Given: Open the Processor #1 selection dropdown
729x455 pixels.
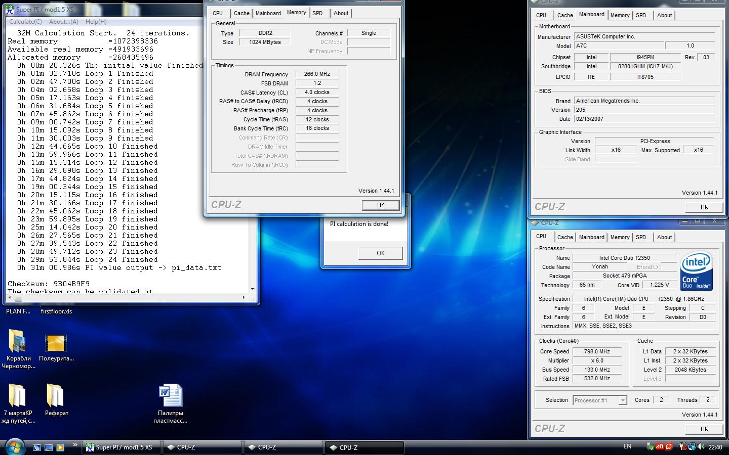Looking at the screenshot, I should (x=600, y=400).
